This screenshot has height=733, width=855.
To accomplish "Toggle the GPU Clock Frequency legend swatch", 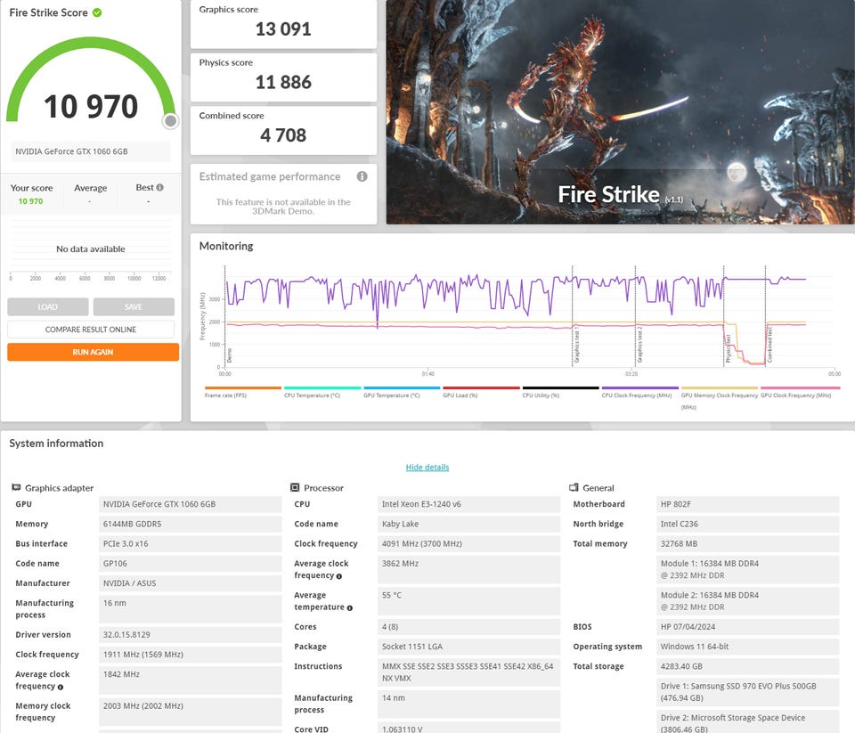I will click(801, 387).
